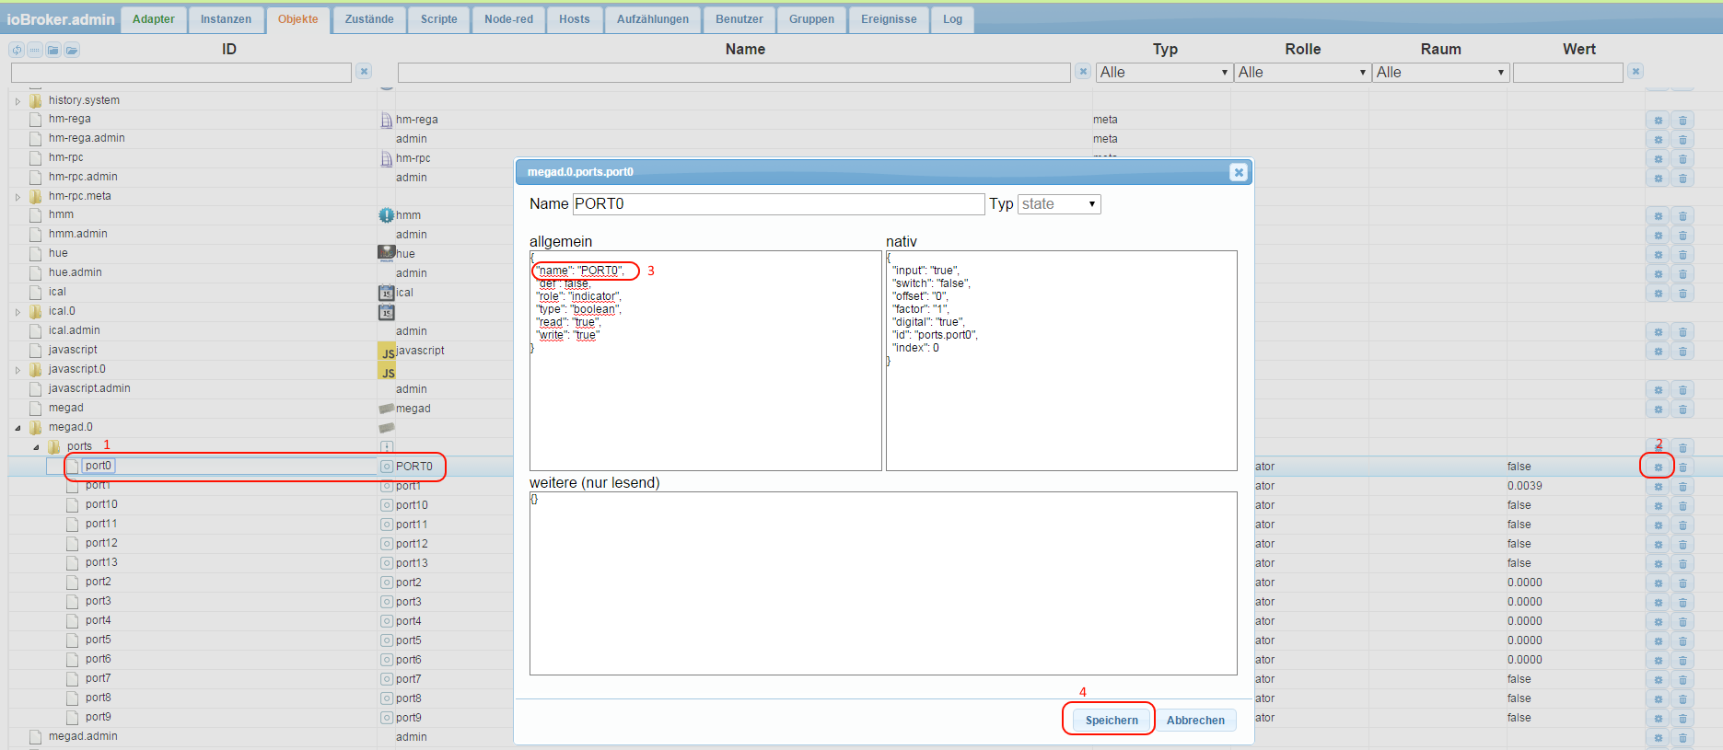Expand the ical.0 folder
The width and height of the screenshot is (1723, 750).
pos(17,312)
